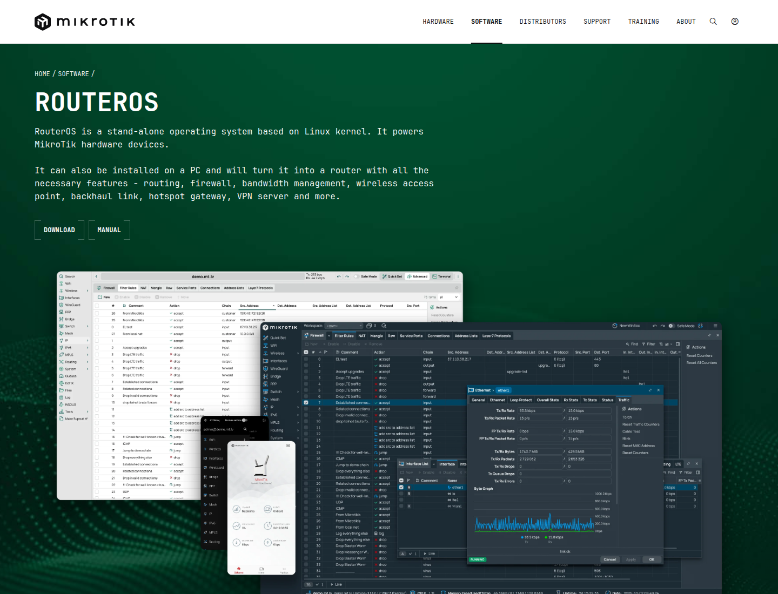
Task: Switch to the NAT tab in dark WinBox
Action: [362, 336]
